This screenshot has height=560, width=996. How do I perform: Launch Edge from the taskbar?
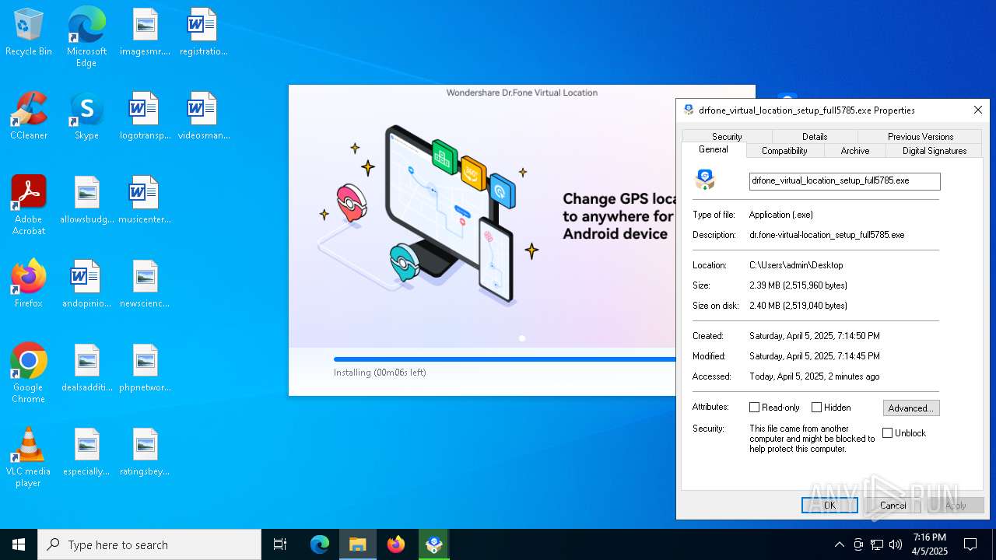pyautogui.click(x=320, y=544)
